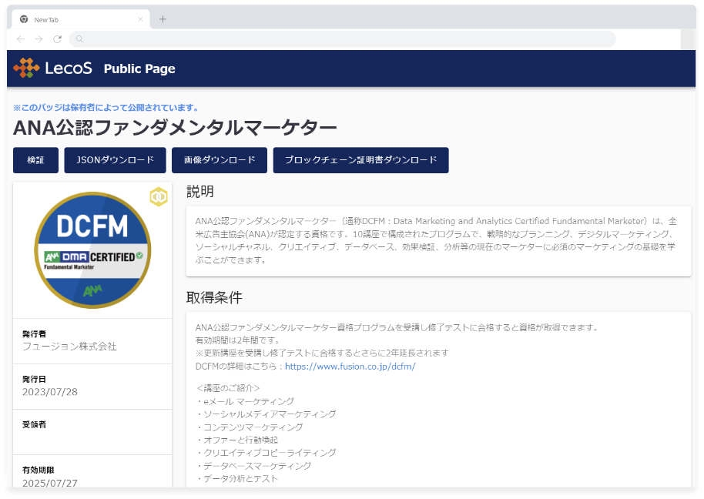The image size is (704, 499).
Task: Click the 有効期限 label
Action: tap(39, 470)
